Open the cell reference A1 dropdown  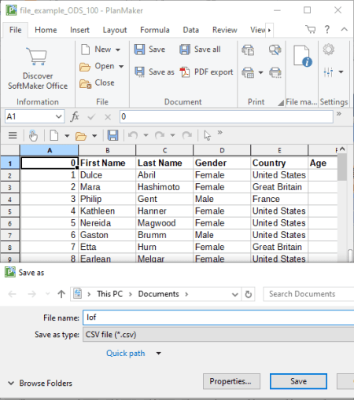click(x=59, y=116)
